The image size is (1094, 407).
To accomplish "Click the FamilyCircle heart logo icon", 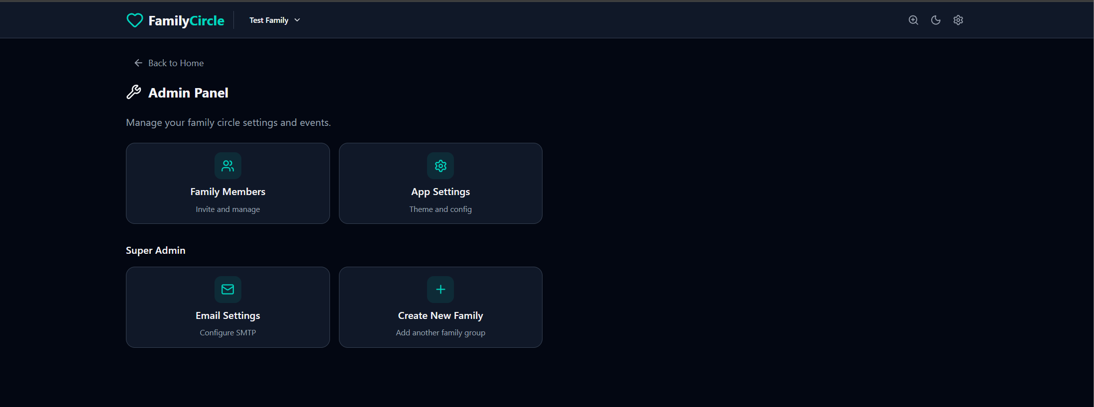I will point(134,20).
